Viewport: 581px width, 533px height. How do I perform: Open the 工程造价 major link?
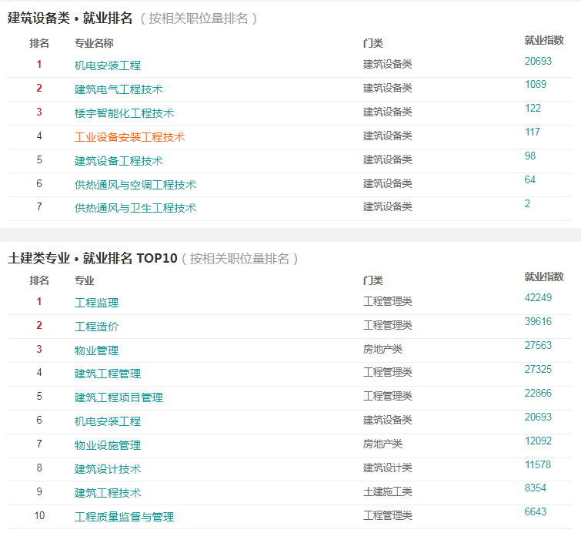pos(96,327)
